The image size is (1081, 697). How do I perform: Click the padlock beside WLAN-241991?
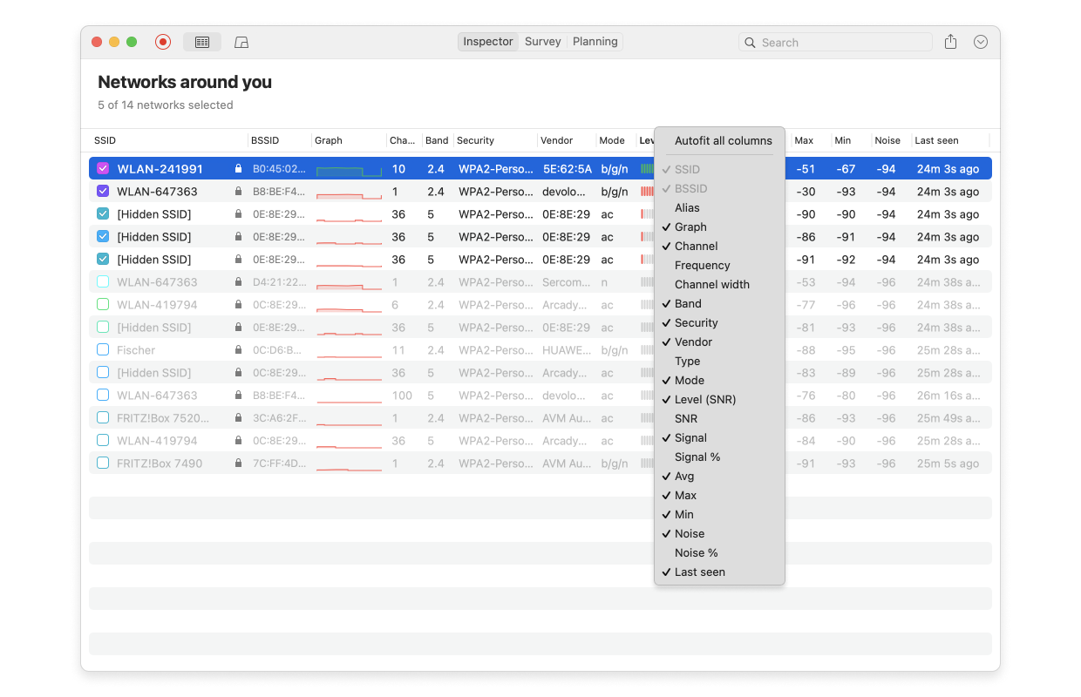(239, 168)
